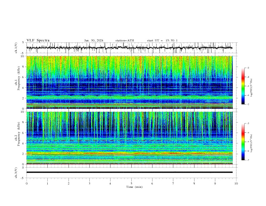Click the ch.2 spectrogram color scale bar
266x206 pixels.
pyautogui.click(x=243, y=142)
